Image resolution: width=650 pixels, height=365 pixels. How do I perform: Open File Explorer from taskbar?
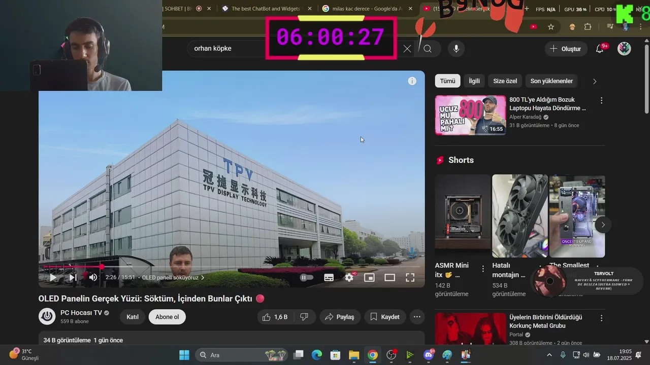[x=354, y=355]
